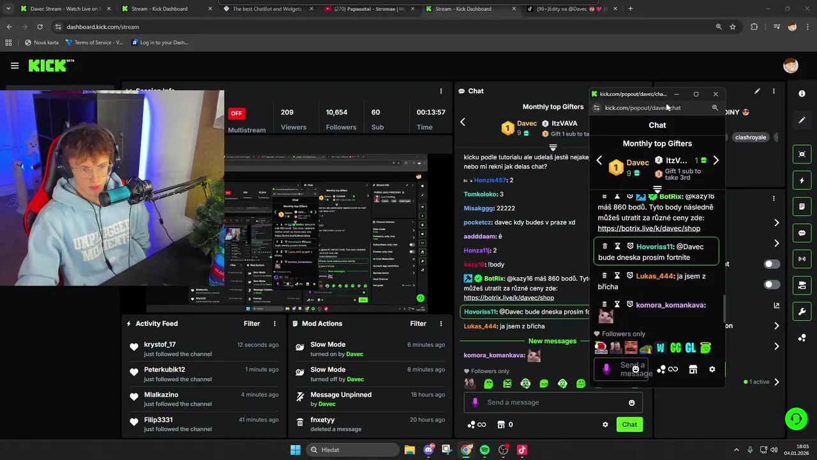Click the pencil edit icon in right sidebar
Viewport: 817px width, 460px height.
[802, 120]
